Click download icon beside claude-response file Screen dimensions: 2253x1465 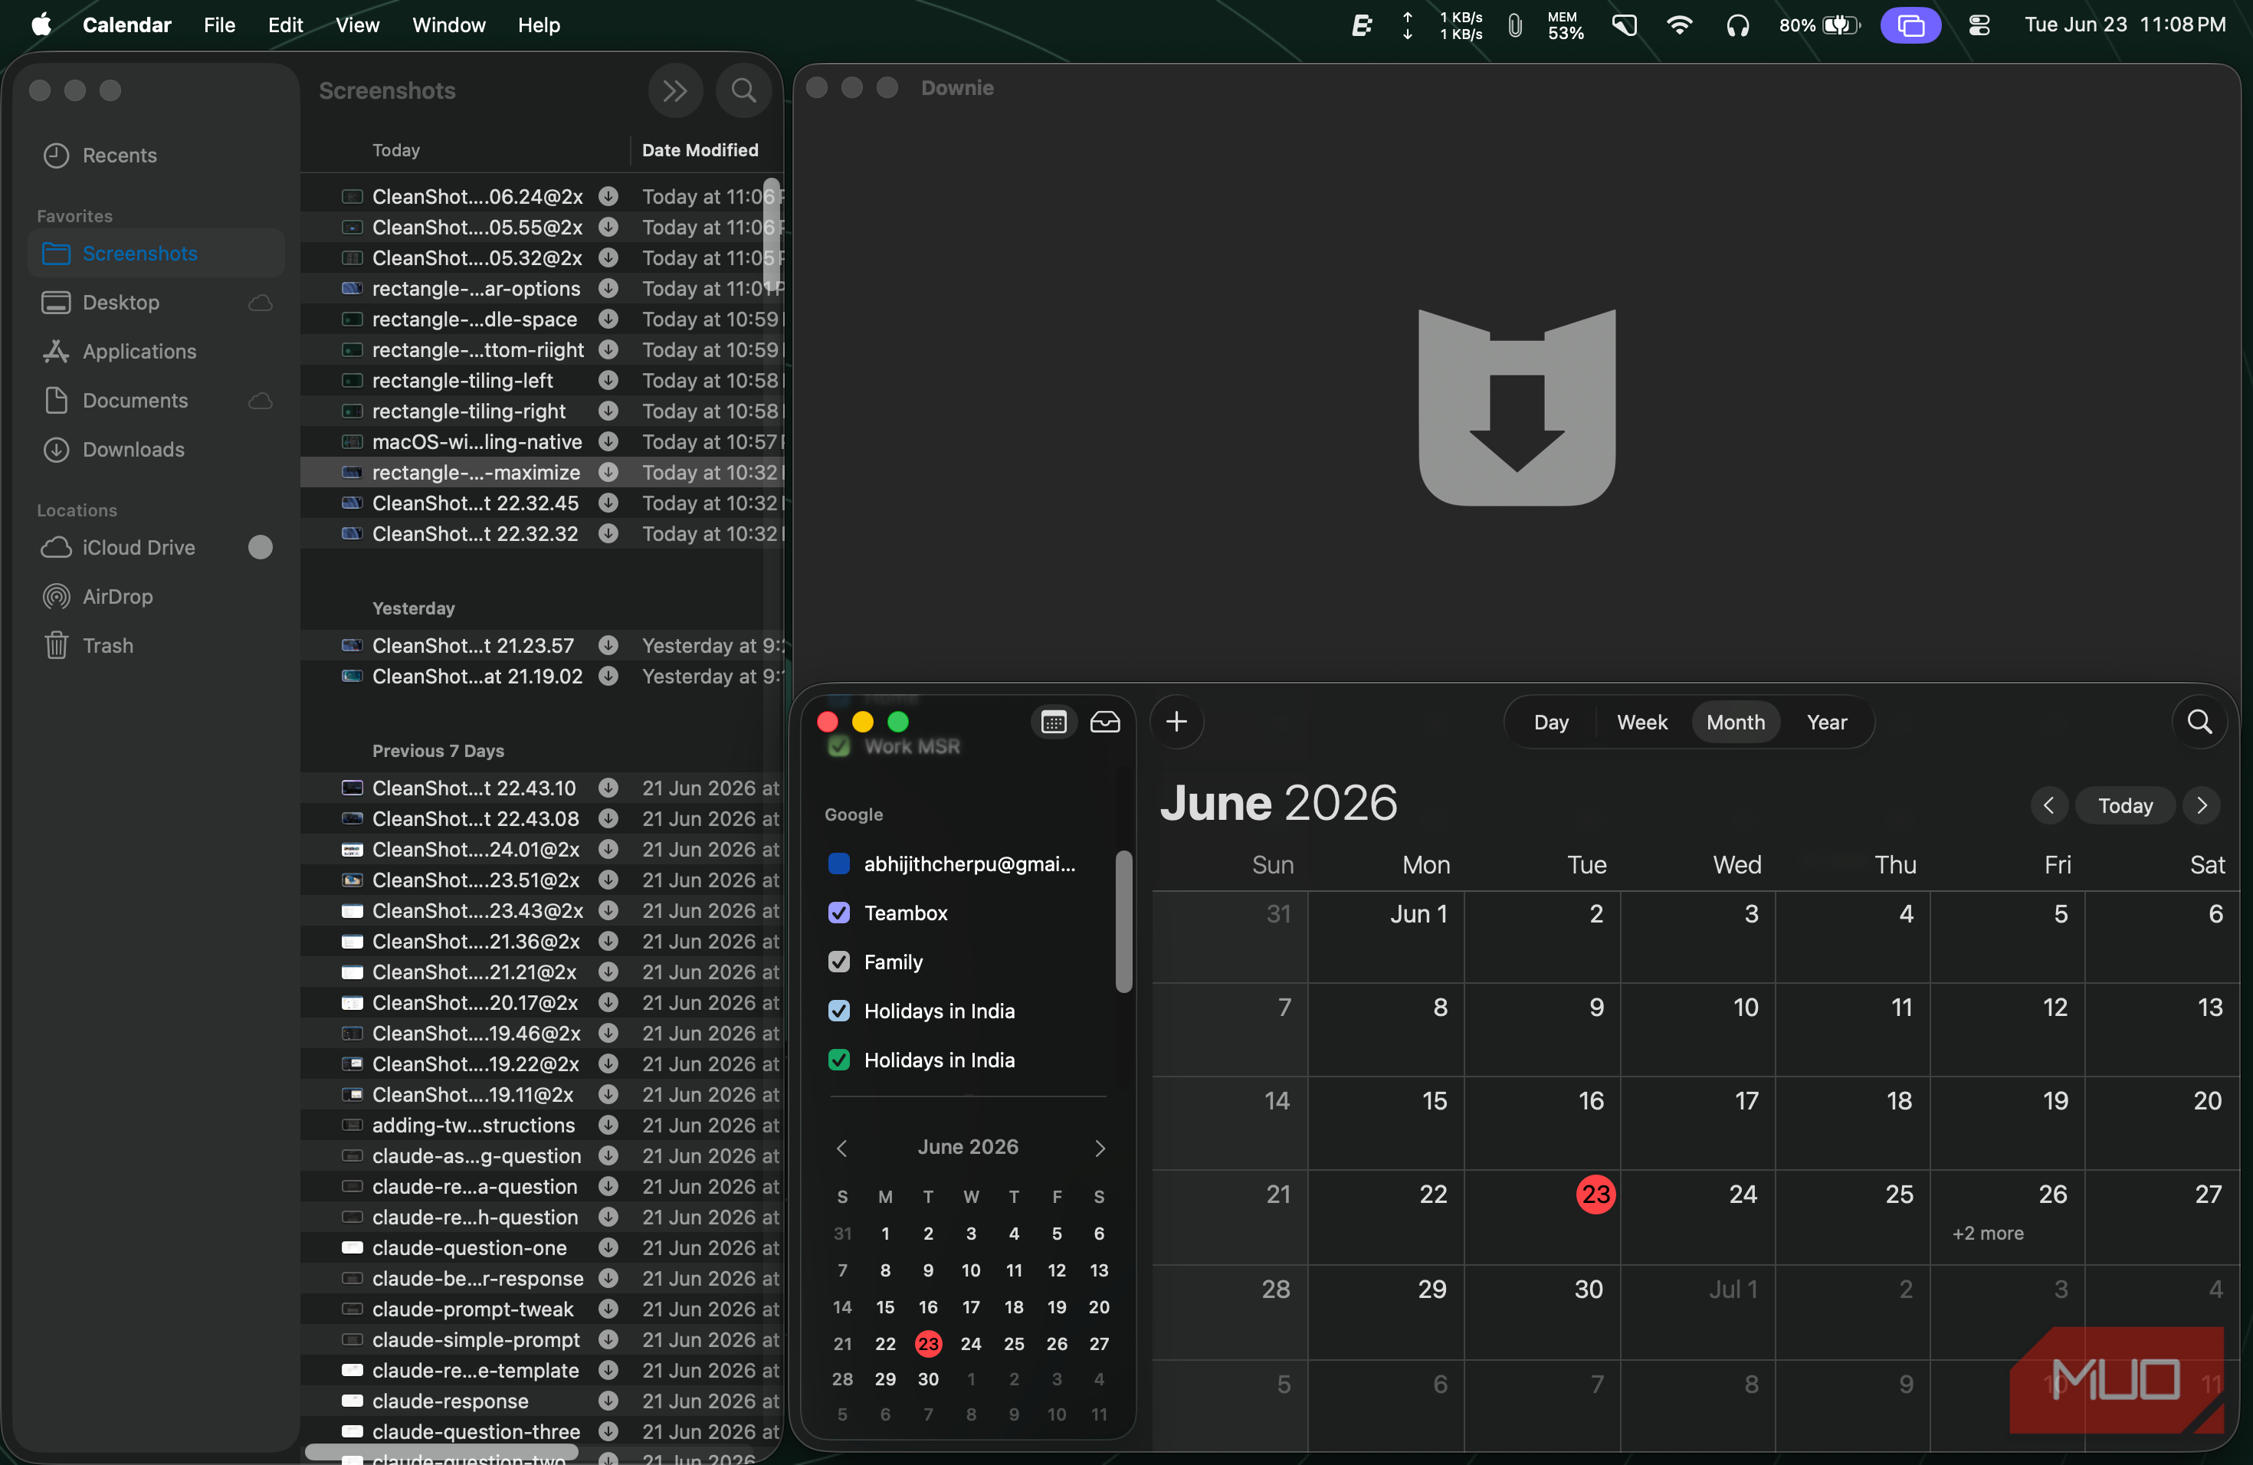click(608, 1401)
